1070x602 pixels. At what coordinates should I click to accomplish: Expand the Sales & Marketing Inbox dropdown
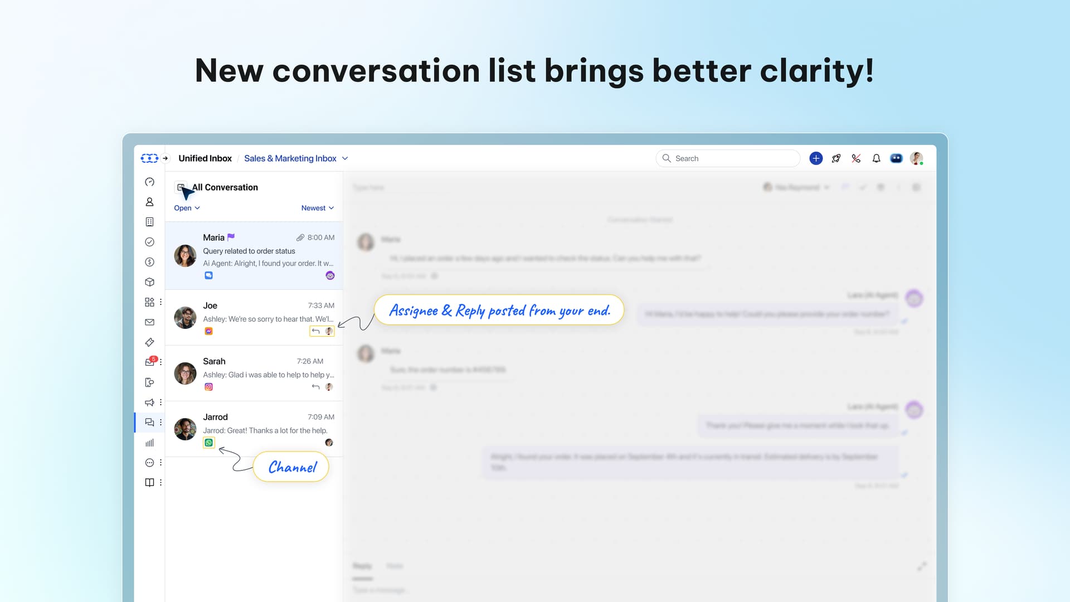point(345,158)
